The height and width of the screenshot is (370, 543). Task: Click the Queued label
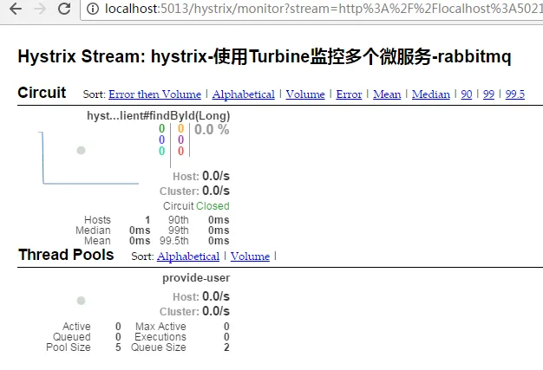tap(72, 337)
